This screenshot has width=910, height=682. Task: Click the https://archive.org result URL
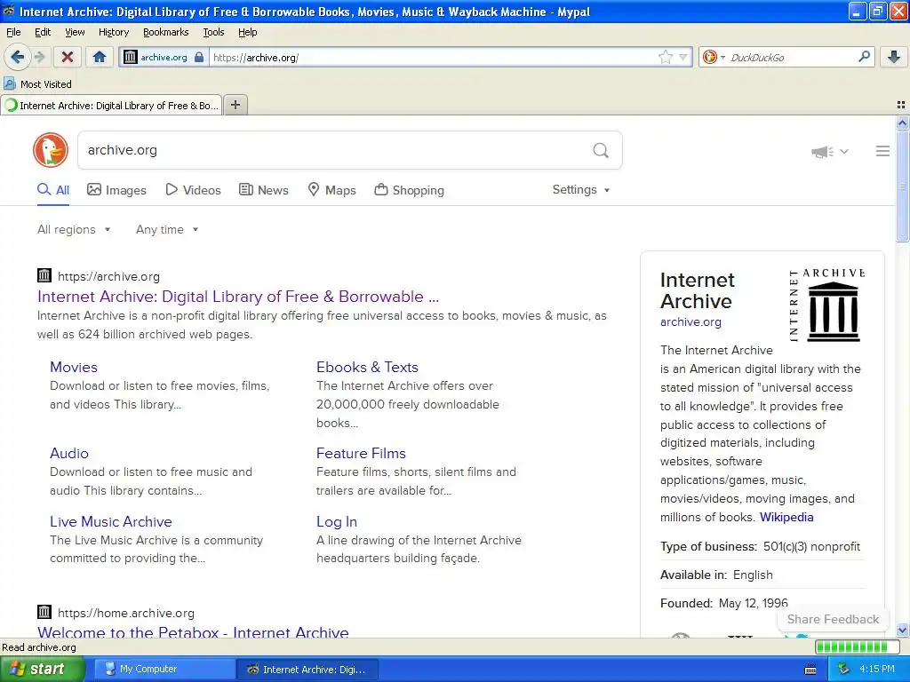point(108,277)
